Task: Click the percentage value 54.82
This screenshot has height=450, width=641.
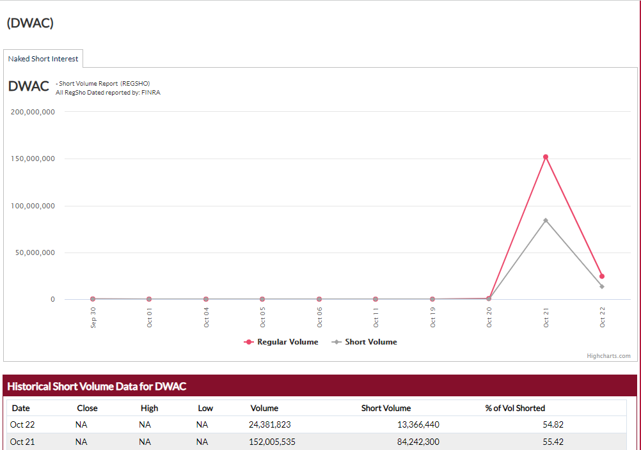Action: point(553,424)
